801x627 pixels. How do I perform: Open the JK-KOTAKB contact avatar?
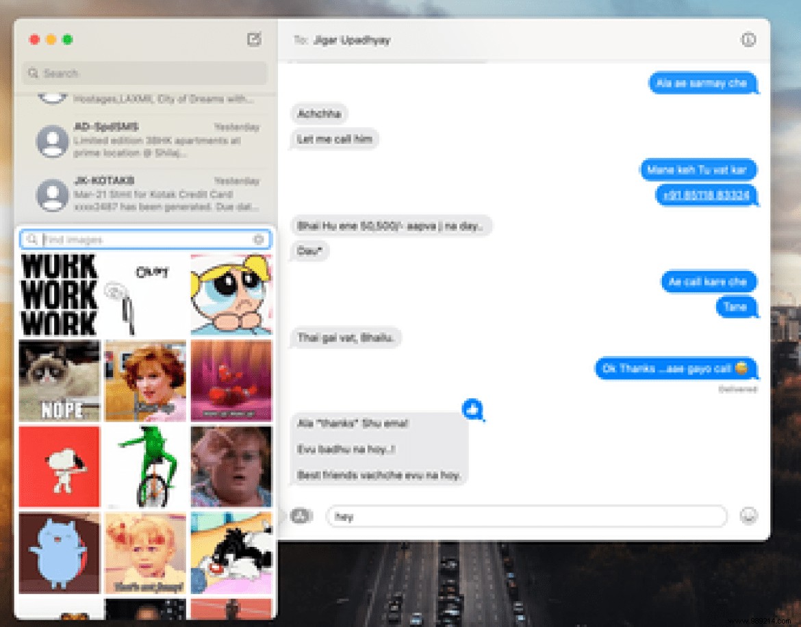coord(53,195)
